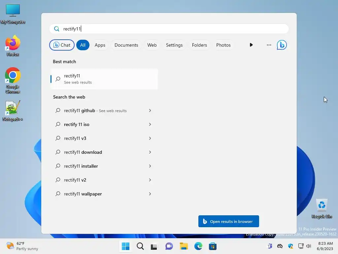Screen dimensions: 338x254
Task: Select the rectify11 download suggestion
Action: [83, 152]
